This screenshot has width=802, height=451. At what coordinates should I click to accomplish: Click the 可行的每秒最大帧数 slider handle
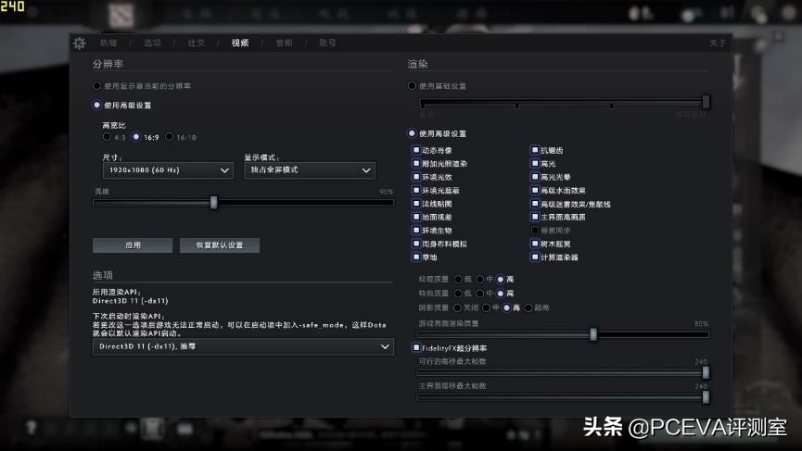706,372
